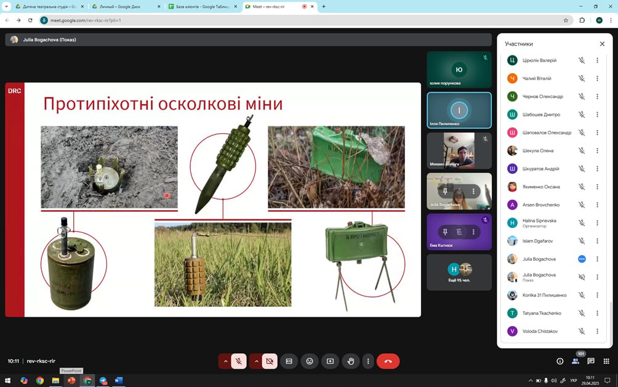This screenshot has width=618, height=387.
Task: Open the activities grid icon
Action: click(606, 361)
